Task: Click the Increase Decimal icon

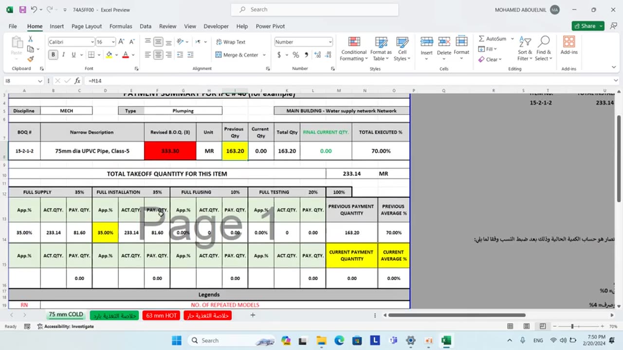Action: (x=318, y=55)
